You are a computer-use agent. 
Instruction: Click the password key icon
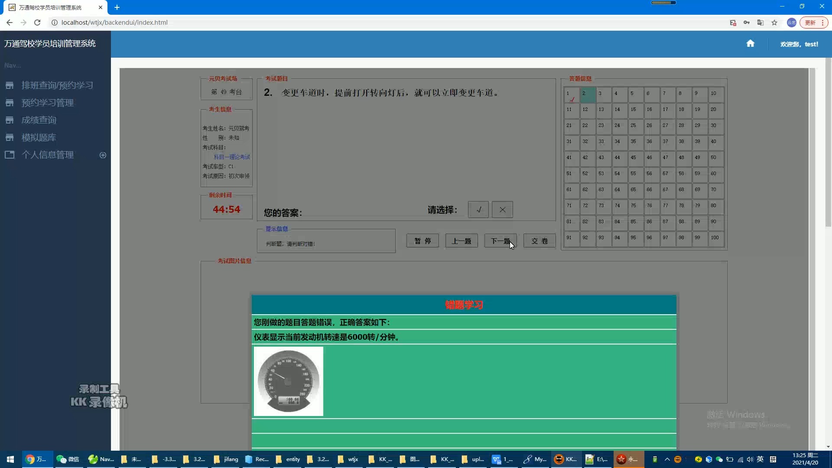tap(747, 23)
